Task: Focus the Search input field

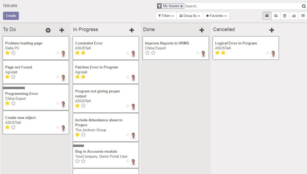Action: pos(242,6)
